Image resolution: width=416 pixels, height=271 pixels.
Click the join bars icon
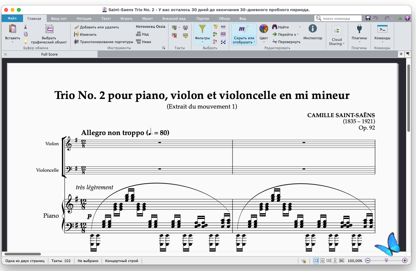pyautogui.click(x=185, y=35)
